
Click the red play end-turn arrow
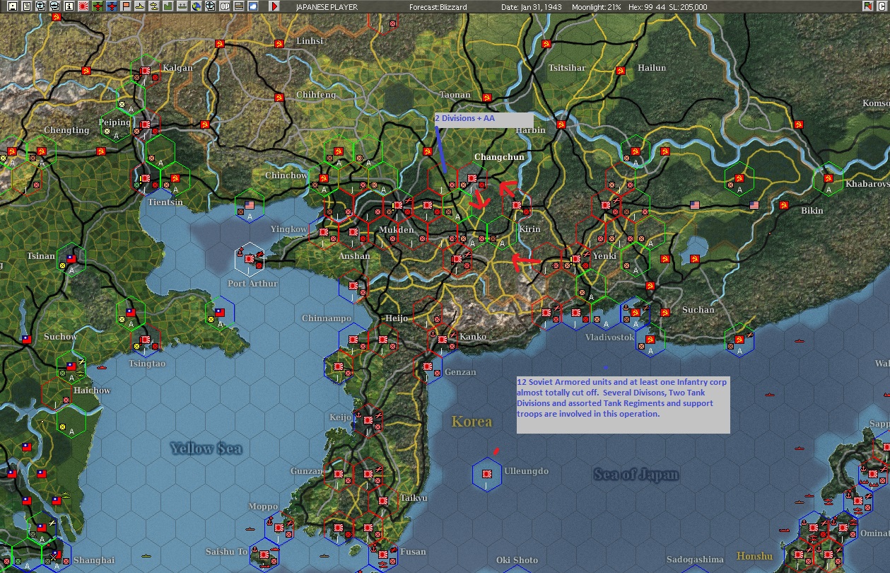coord(274,6)
